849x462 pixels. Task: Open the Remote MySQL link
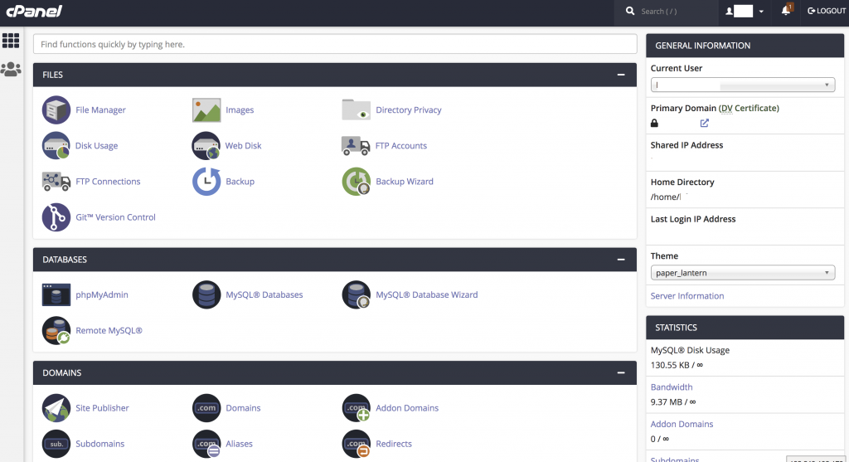109,330
